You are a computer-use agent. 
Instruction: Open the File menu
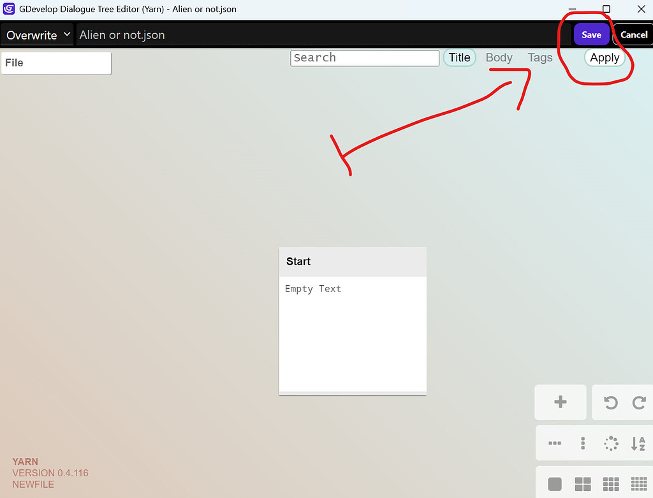click(x=56, y=62)
